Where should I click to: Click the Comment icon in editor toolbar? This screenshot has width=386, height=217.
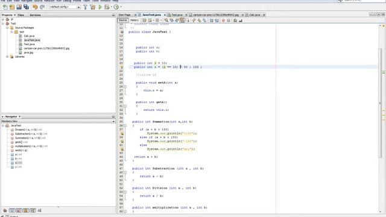pyautogui.click(x=235, y=20)
